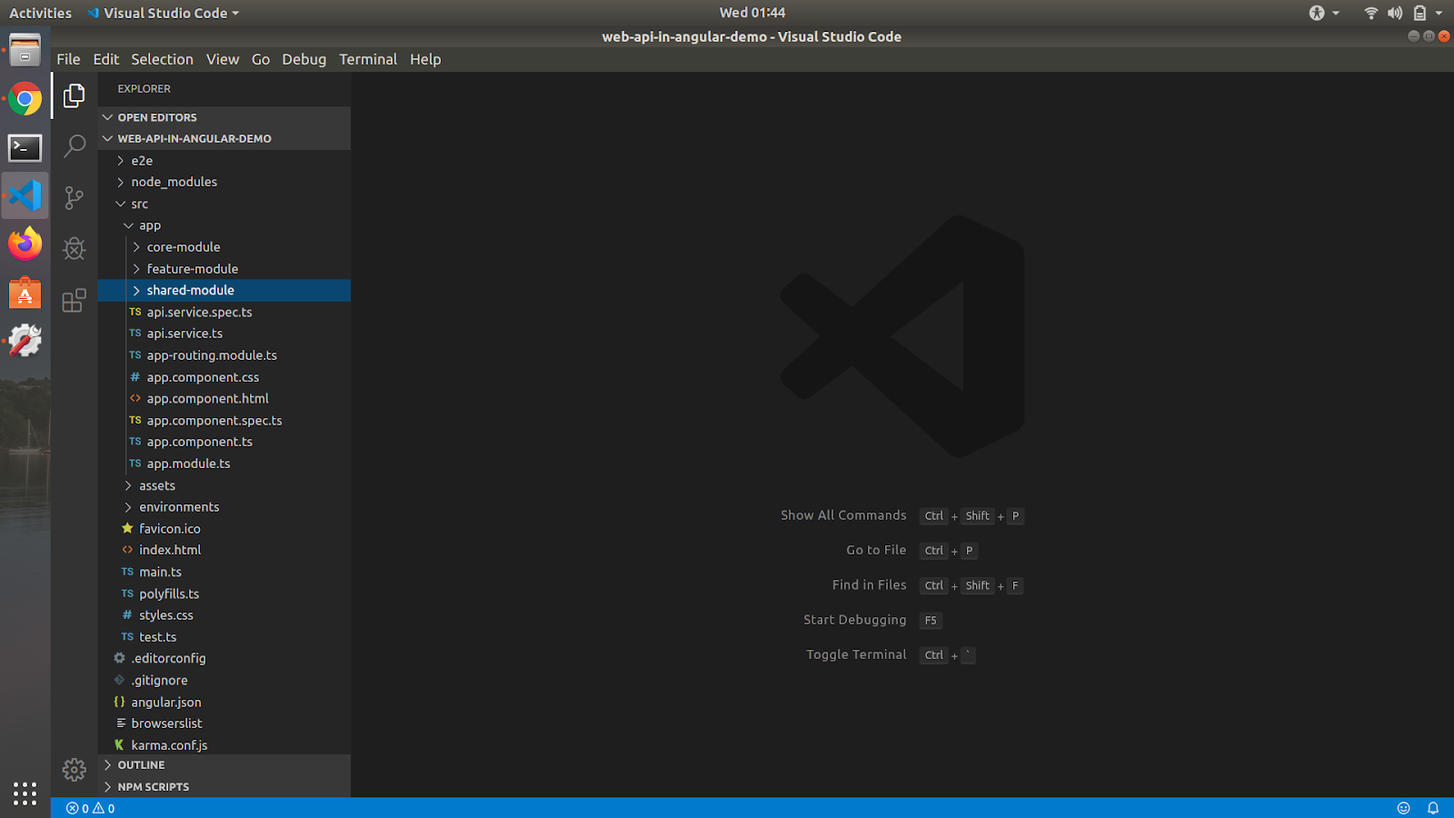1454x818 pixels.
Task: Open the Terminal menu
Action: (368, 59)
